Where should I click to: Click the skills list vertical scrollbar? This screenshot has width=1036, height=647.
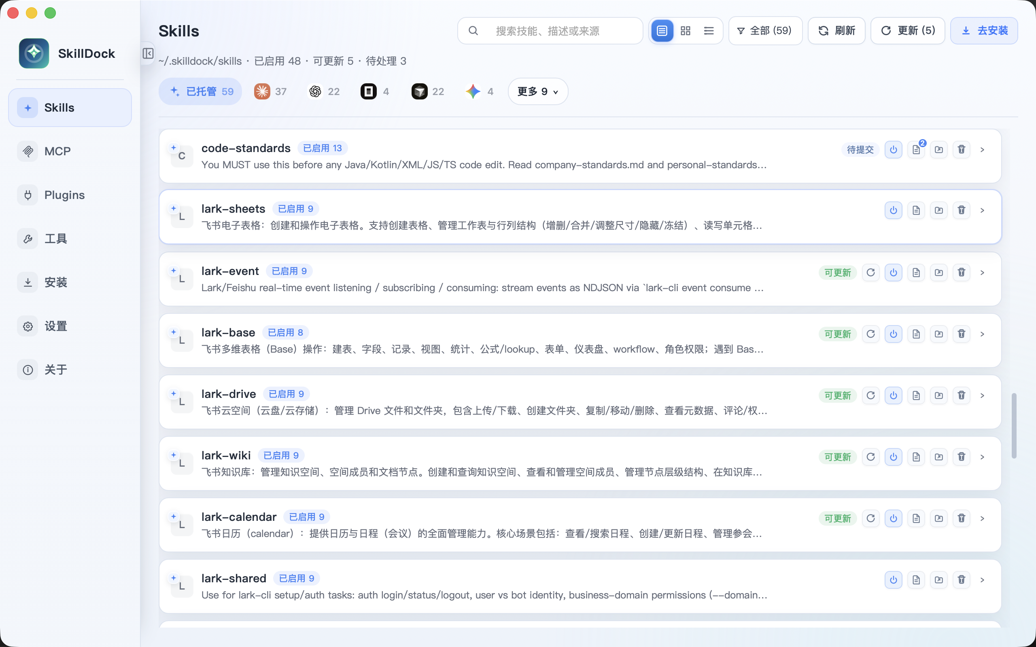(1014, 426)
